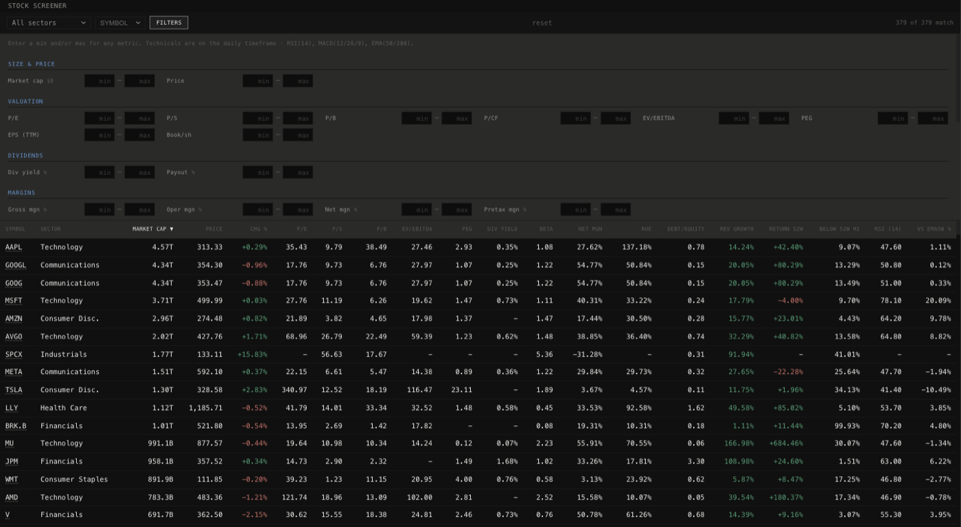Viewport: 961px width, 527px height.
Task: Click the Price max field
Action: pos(298,81)
